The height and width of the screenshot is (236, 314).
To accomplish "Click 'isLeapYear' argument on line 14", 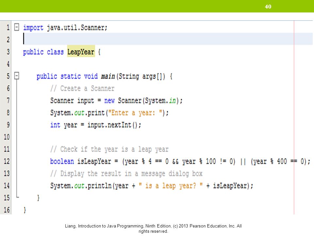I will click(230, 186).
